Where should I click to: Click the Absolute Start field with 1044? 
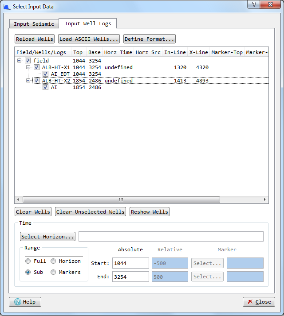(x=130, y=263)
